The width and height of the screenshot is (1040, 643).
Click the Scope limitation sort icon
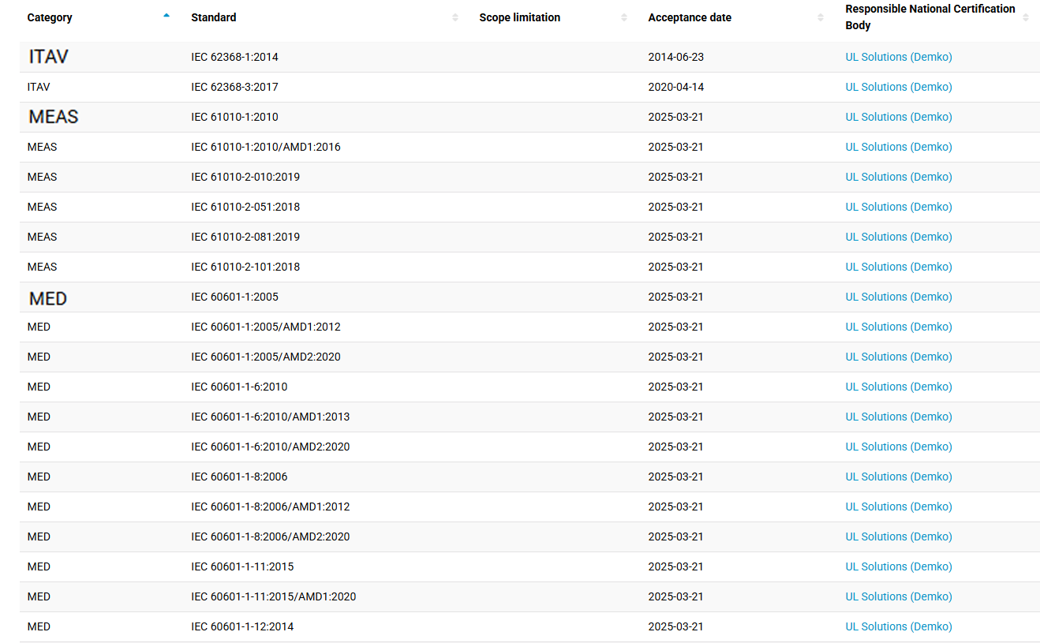(624, 17)
